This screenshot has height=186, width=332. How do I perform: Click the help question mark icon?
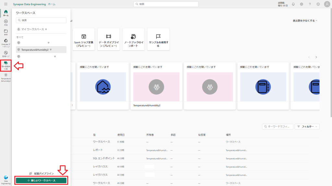310,4
